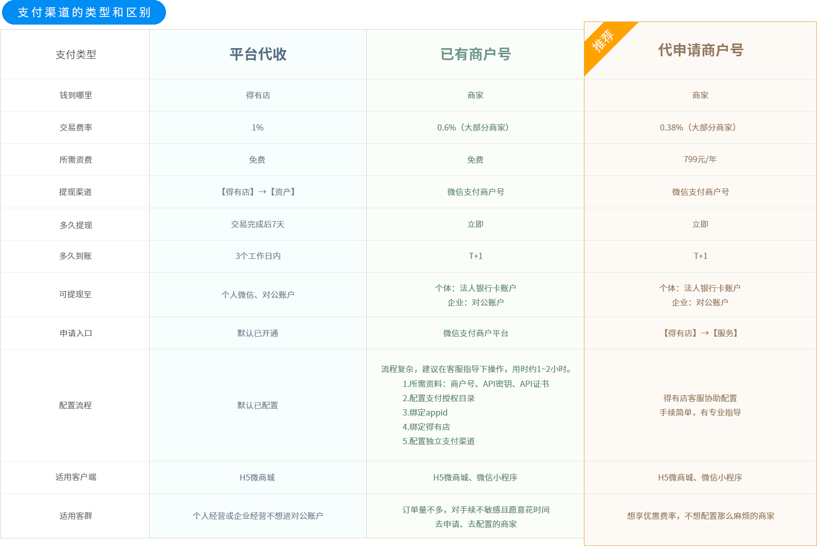Click the 支付类型 header cell
The image size is (817, 546).
[75, 54]
